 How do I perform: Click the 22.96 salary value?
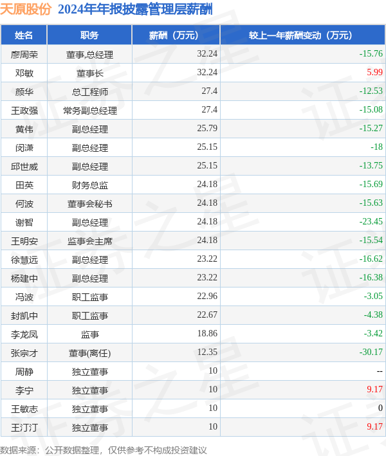click(207, 296)
